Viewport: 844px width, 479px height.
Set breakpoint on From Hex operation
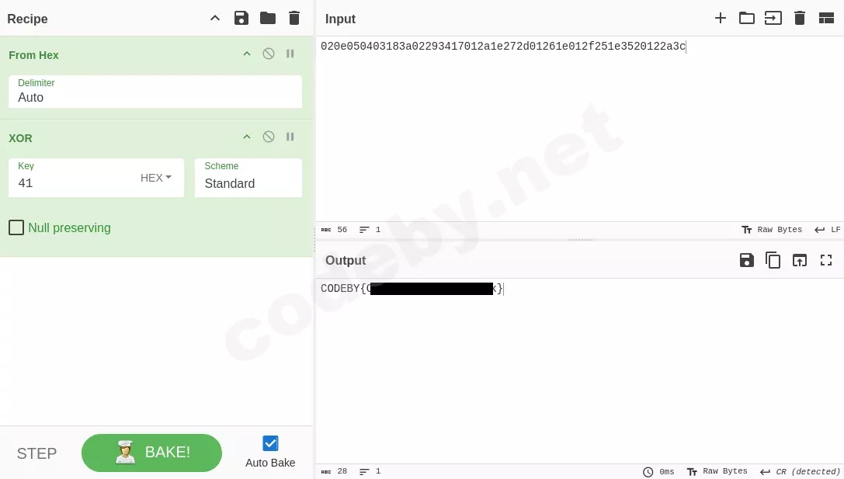point(290,54)
